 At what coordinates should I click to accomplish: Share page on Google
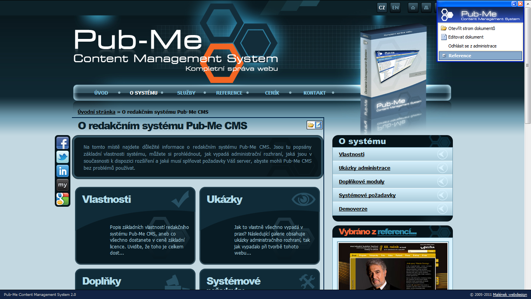(63, 199)
